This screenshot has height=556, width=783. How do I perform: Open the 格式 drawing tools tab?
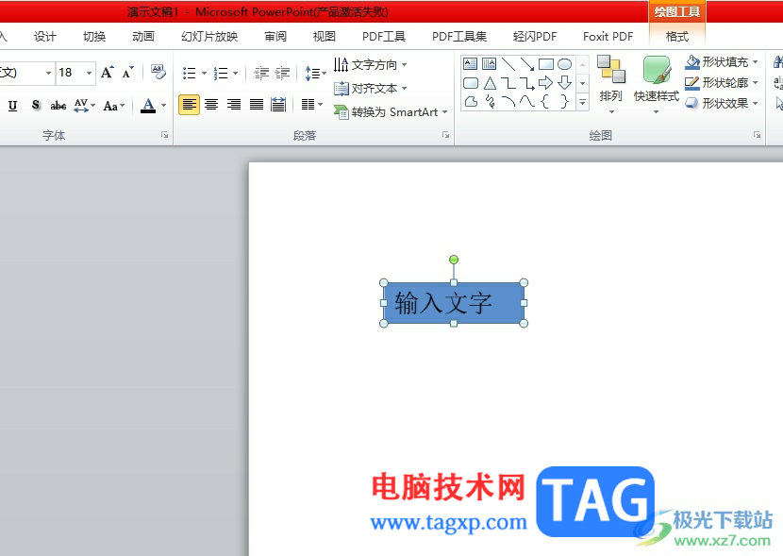point(677,37)
